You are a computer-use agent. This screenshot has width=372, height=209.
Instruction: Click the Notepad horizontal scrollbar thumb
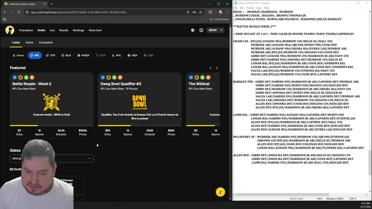[x=282, y=195]
